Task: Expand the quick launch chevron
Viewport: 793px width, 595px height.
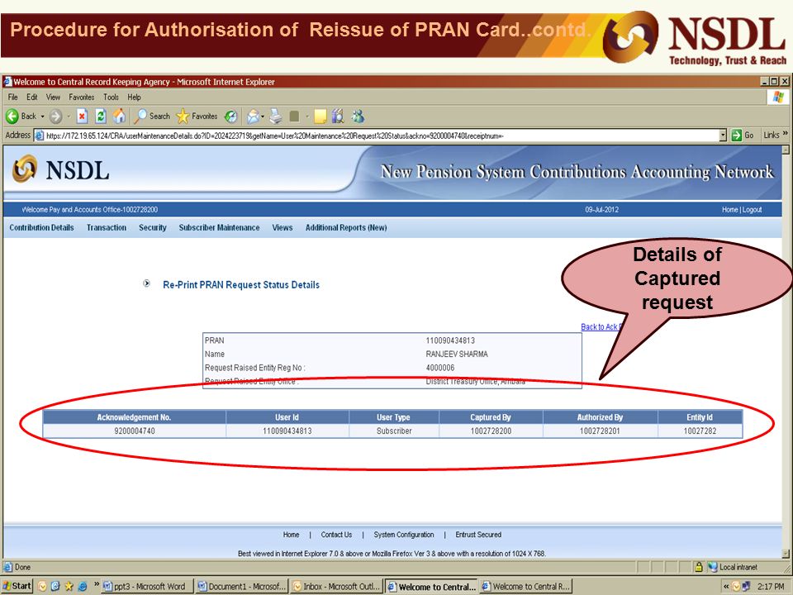Action: click(x=96, y=585)
